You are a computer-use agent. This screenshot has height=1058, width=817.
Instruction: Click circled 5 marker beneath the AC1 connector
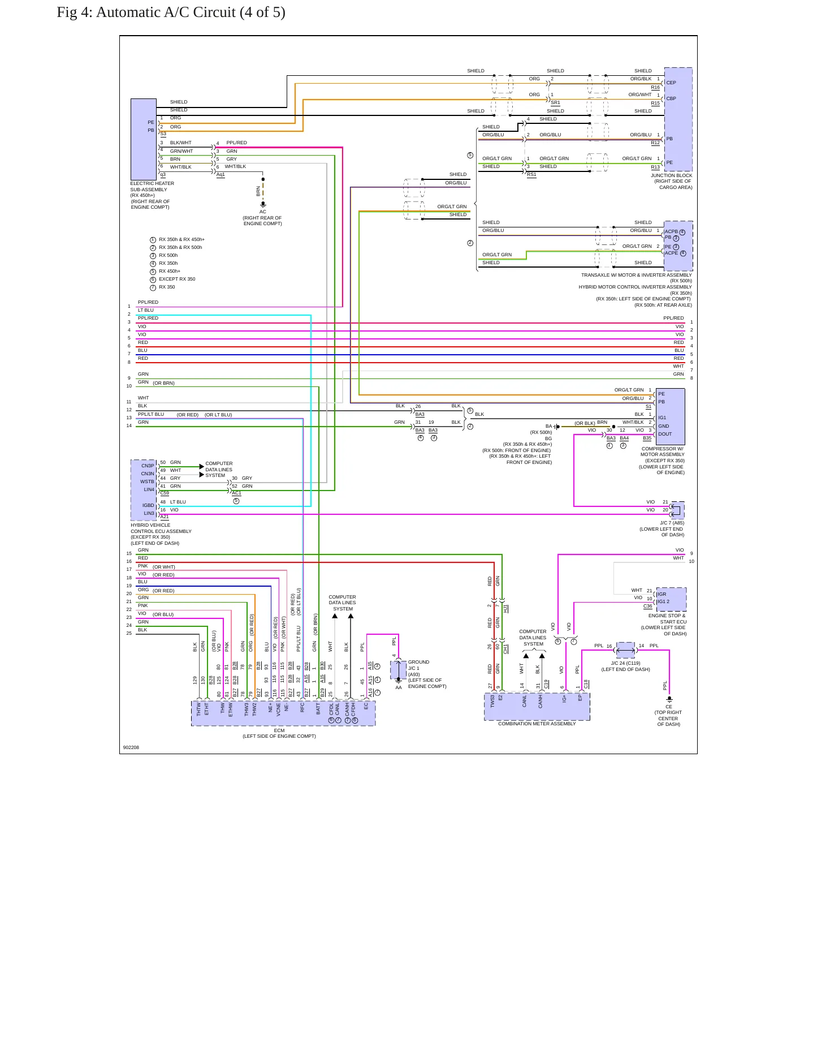(x=236, y=501)
